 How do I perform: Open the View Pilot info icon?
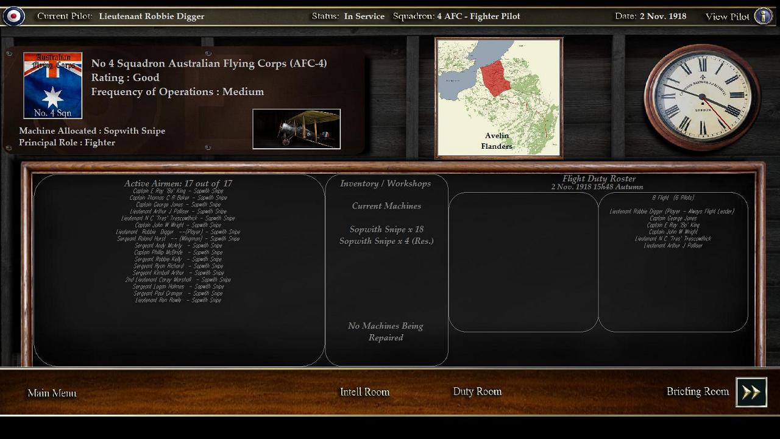pos(763,16)
